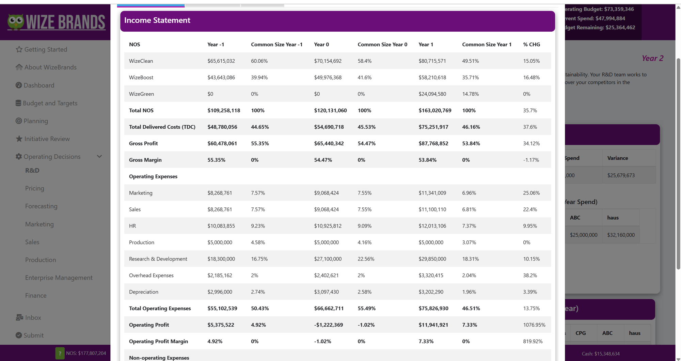Click the Planning target icon
Image resolution: width=681 pixels, height=361 pixels.
point(19,121)
